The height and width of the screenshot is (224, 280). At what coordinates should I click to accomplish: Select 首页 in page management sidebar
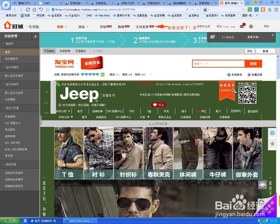(x=20, y=52)
